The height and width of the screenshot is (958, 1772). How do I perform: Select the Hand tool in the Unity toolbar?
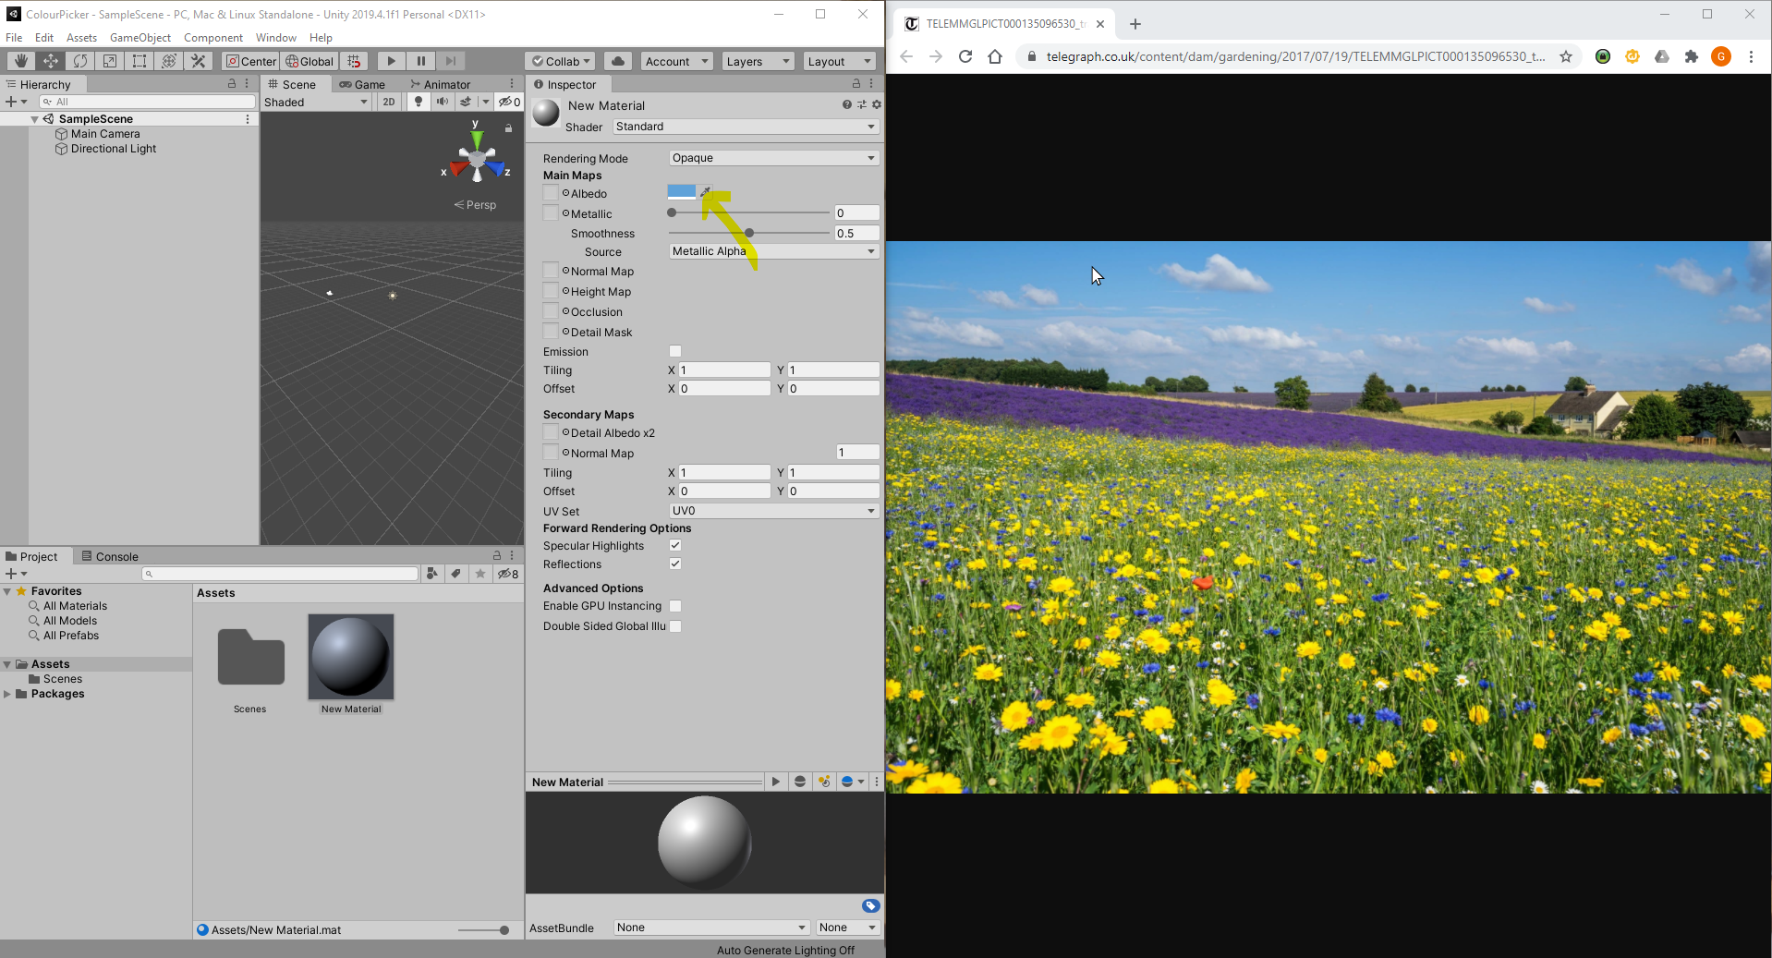point(19,60)
